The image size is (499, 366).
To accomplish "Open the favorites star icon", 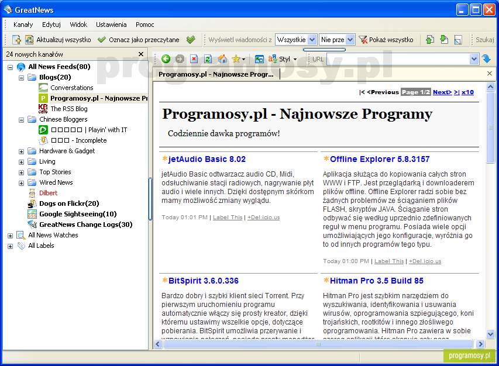I will (x=236, y=59).
